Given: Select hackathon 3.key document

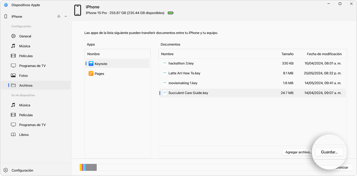Looking at the screenshot, I should tap(181, 63).
